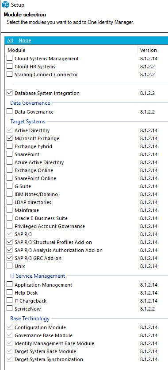The height and width of the screenshot is (370, 168).
Task: Enable Starling Connect Connector checkbox
Action: tap(10, 75)
